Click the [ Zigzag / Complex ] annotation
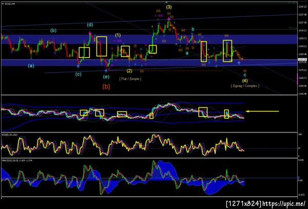308x209 pixels. click(245, 86)
